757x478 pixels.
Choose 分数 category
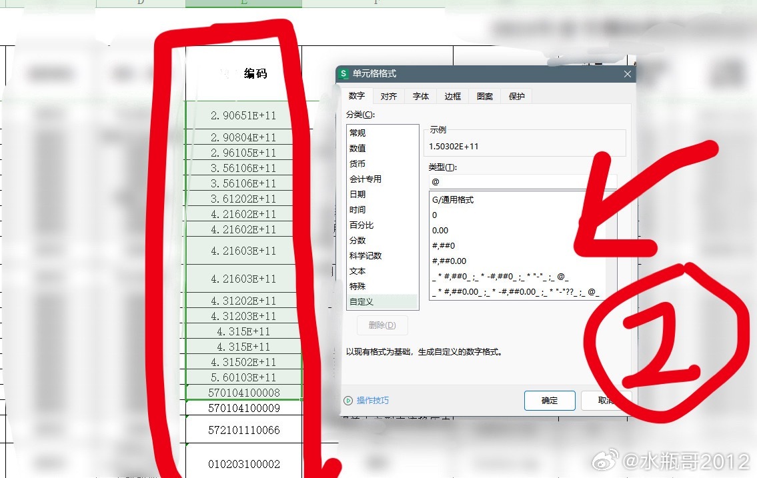[382, 240]
